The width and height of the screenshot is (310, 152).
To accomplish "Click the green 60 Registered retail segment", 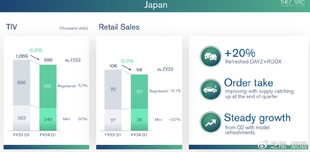I will coord(139,92).
